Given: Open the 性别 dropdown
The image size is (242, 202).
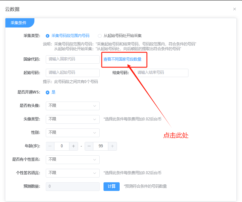Looking at the screenshot, I should tap(72, 133).
